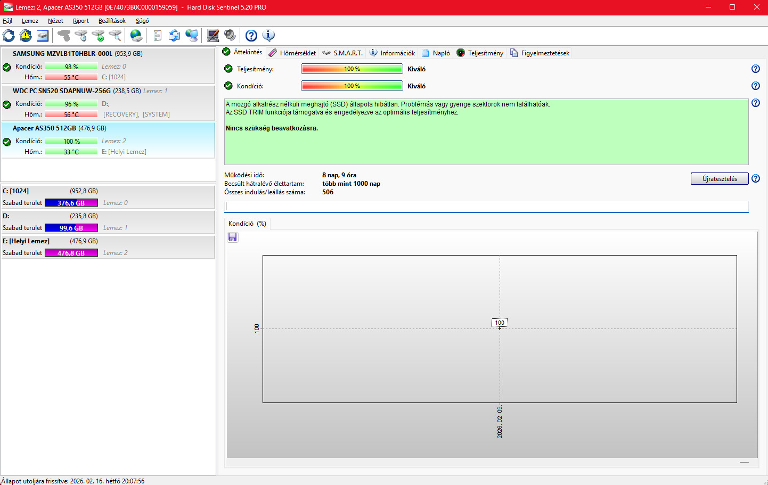
Task: Select the C: [1024] partition
Action: point(108,196)
